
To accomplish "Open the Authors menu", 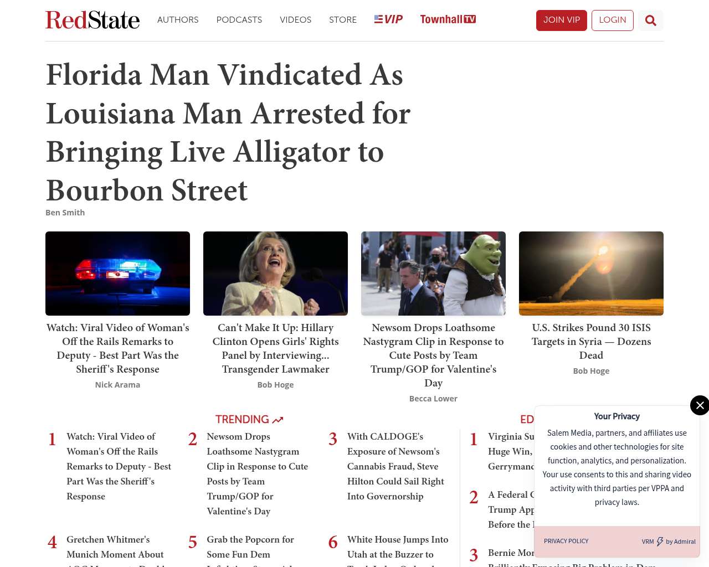I will click(178, 20).
